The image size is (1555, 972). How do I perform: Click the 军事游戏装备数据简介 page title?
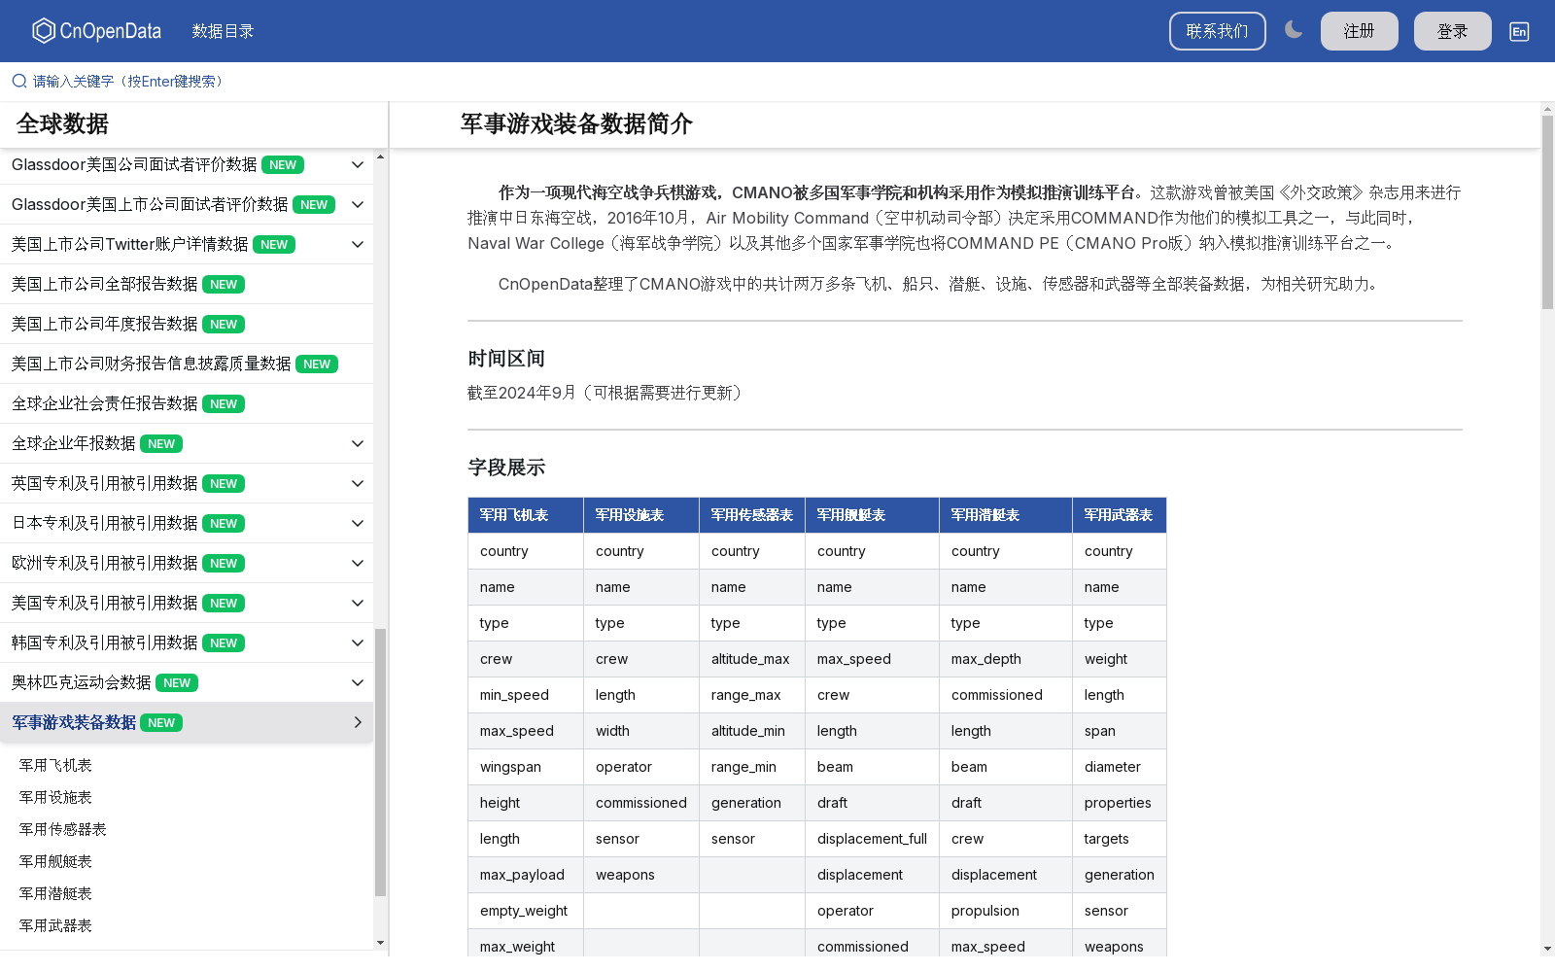pos(576,124)
